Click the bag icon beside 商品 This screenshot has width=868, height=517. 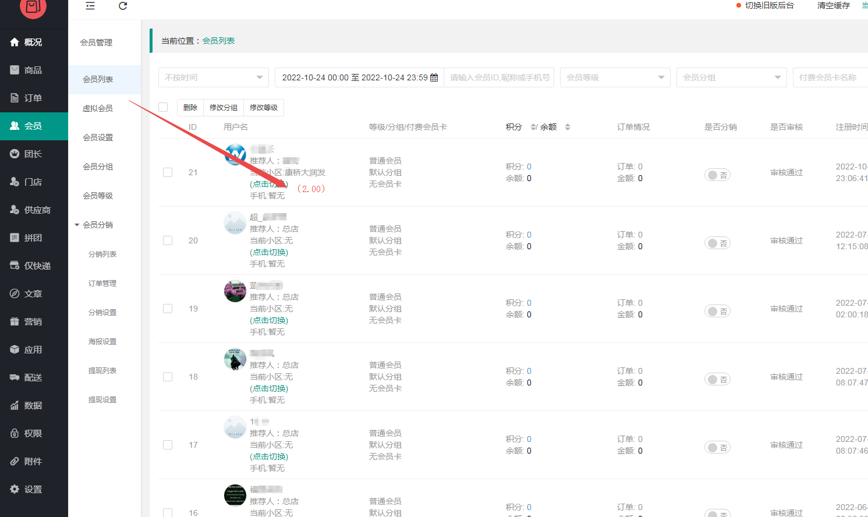tap(15, 70)
